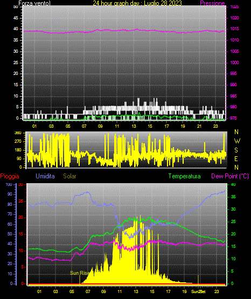Screen dimensions: 251x299
Task: Click the 1015 pressure axis value
Action: 234,29
